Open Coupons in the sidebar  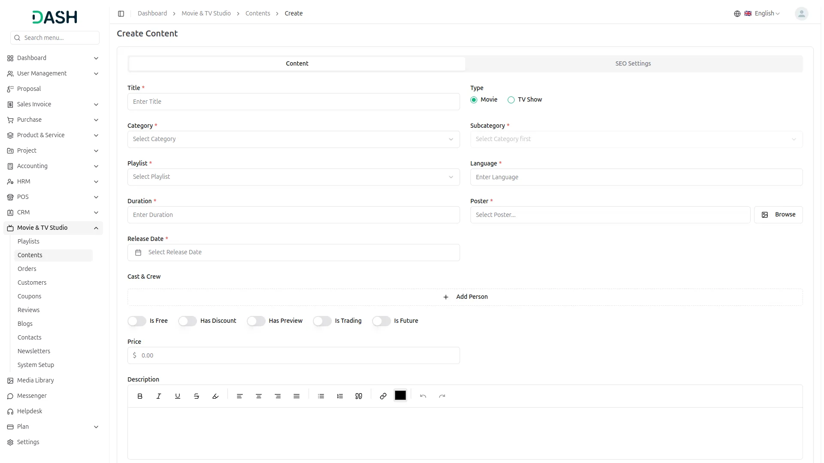point(29,296)
